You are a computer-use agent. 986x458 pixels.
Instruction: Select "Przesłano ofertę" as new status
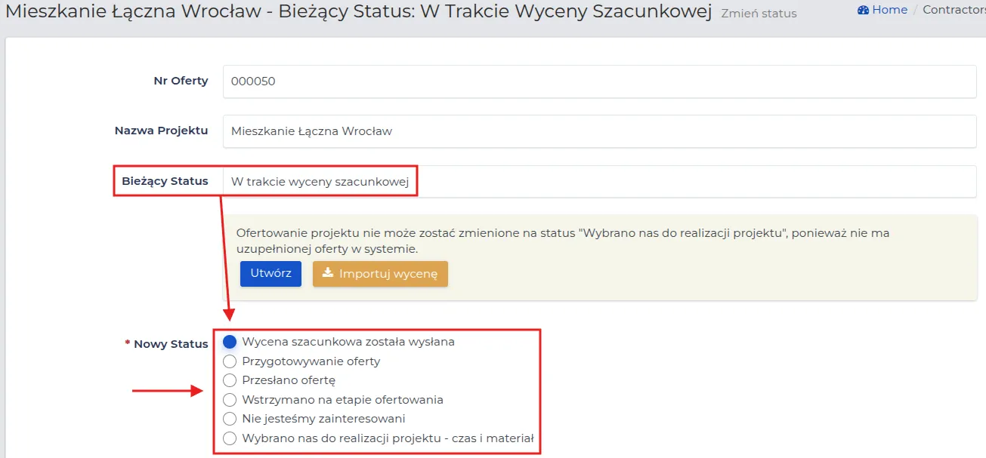(230, 380)
